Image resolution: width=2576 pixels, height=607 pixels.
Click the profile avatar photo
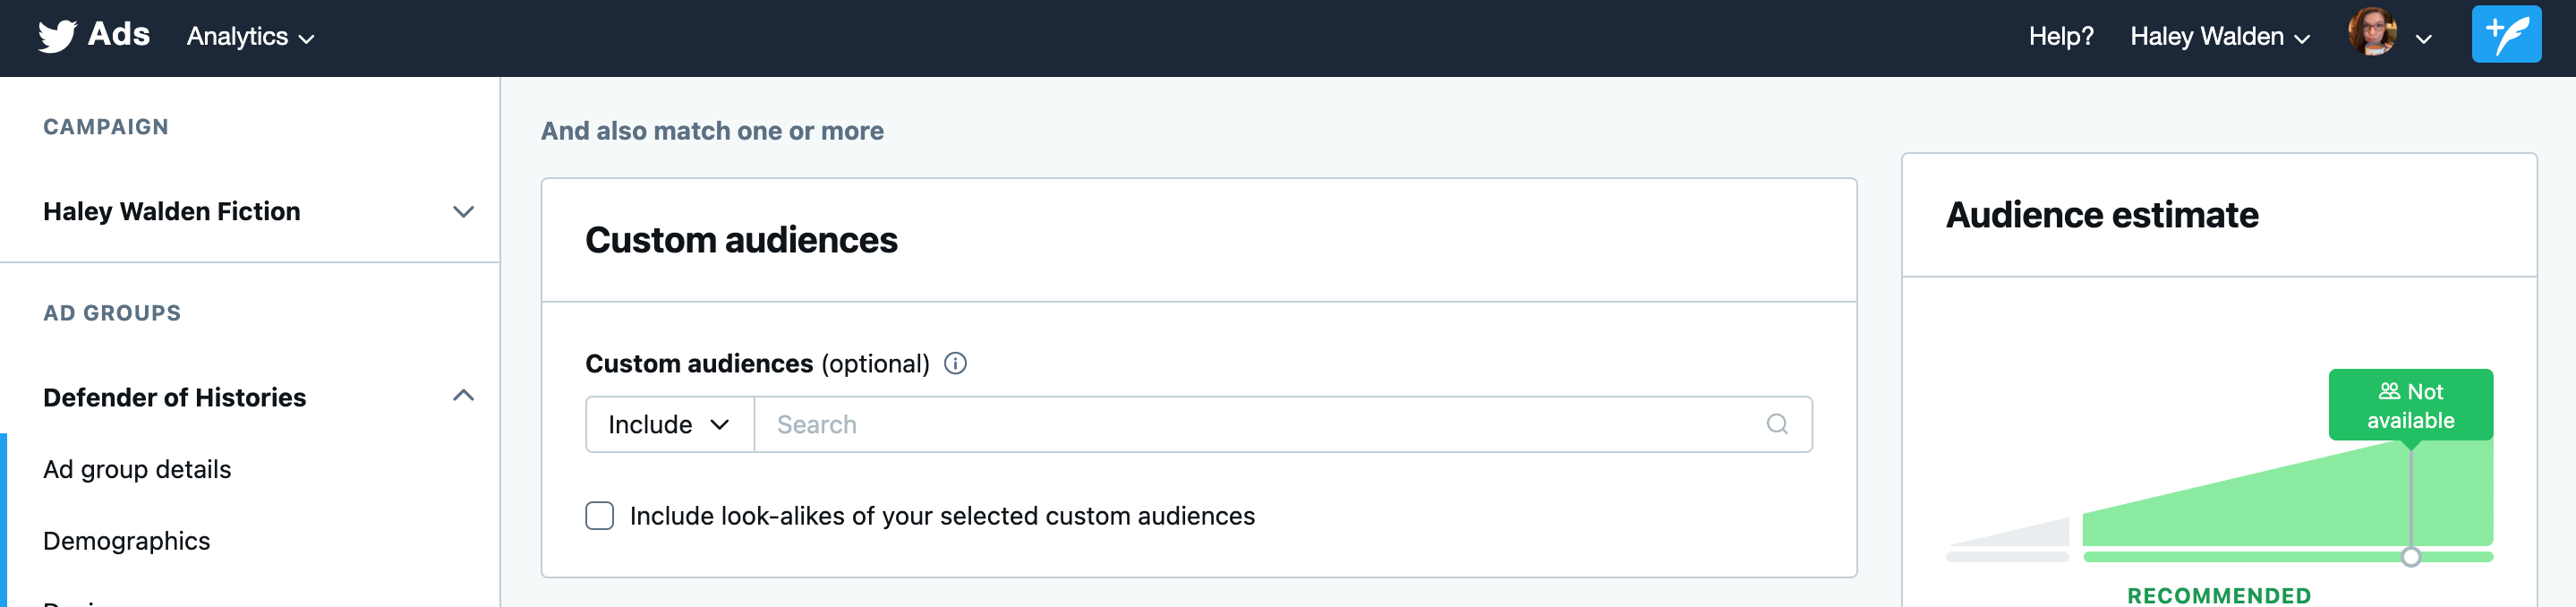click(2372, 33)
